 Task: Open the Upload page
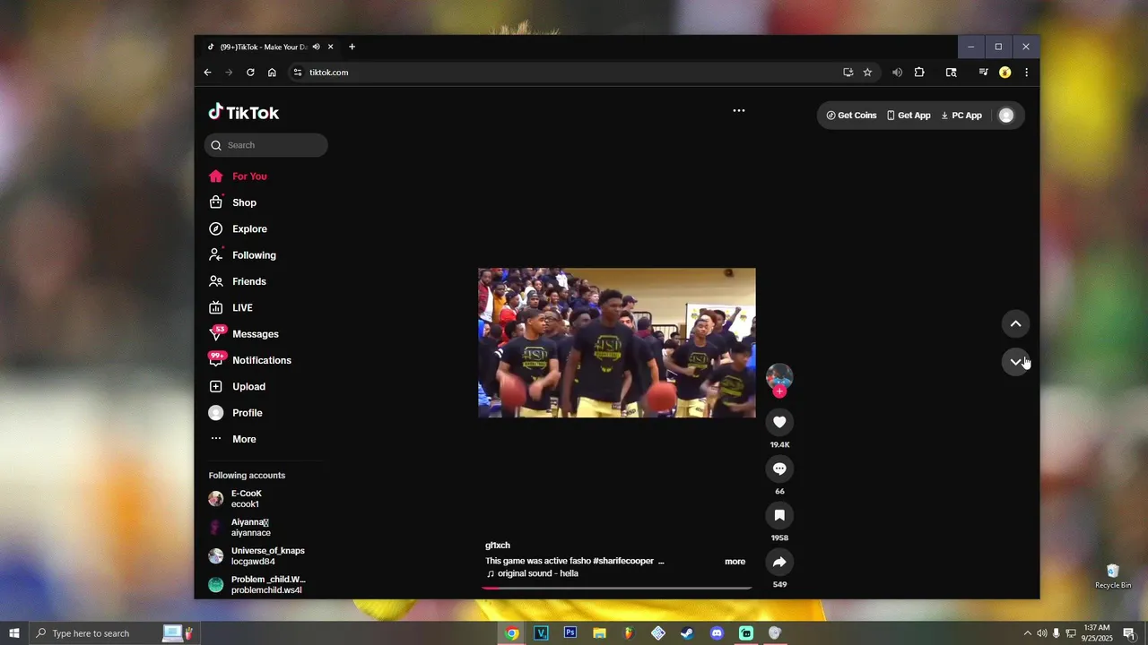tap(238, 386)
